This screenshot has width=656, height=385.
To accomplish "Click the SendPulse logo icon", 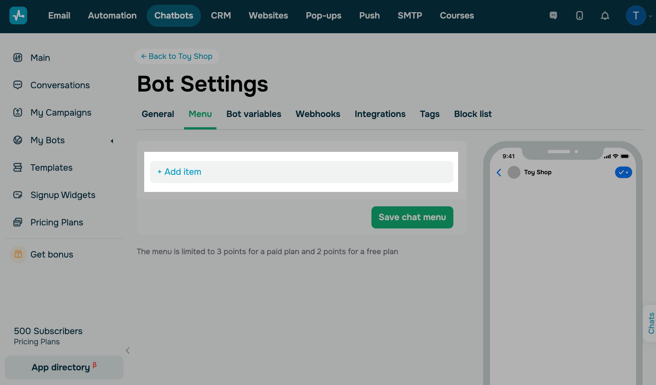I will point(18,15).
